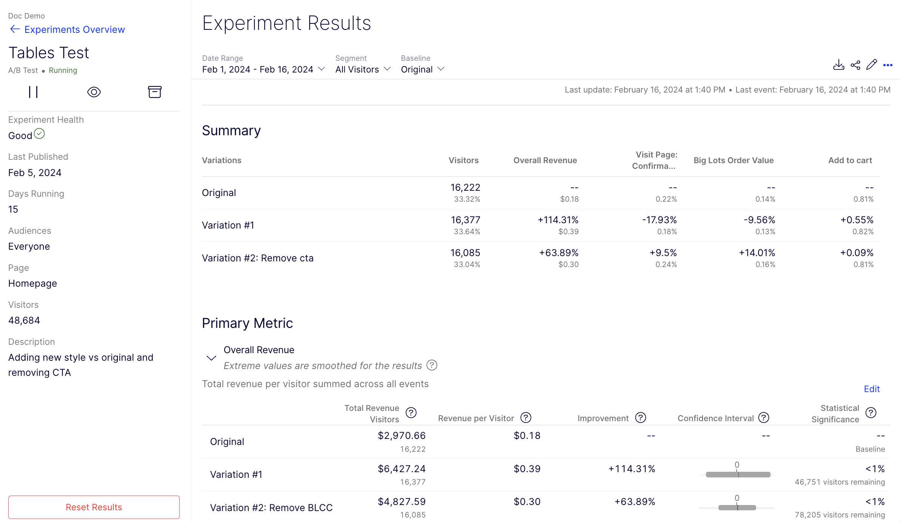Click the Reset Results button

[94, 507]
